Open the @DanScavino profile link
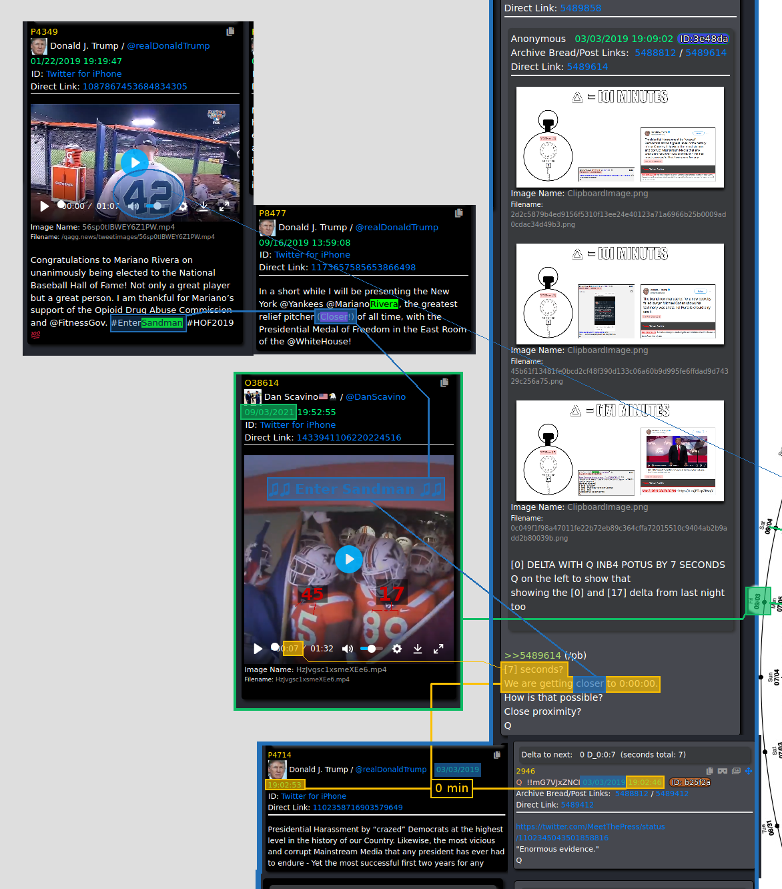This screenshot has height=889, width=782. click(376, 396)
